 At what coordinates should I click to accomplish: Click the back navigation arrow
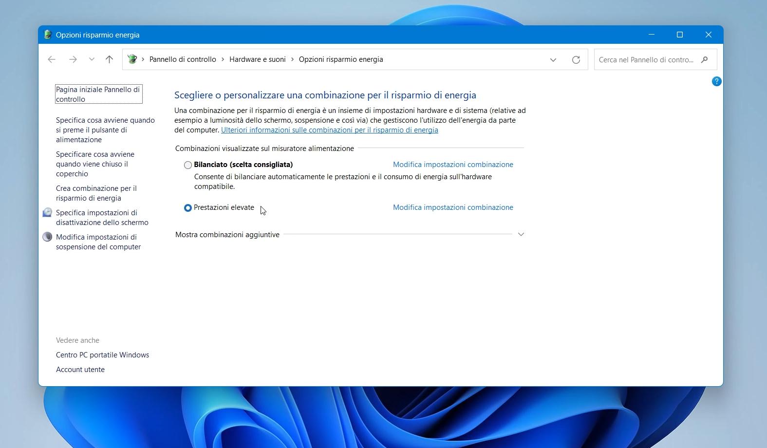[52, 59]
